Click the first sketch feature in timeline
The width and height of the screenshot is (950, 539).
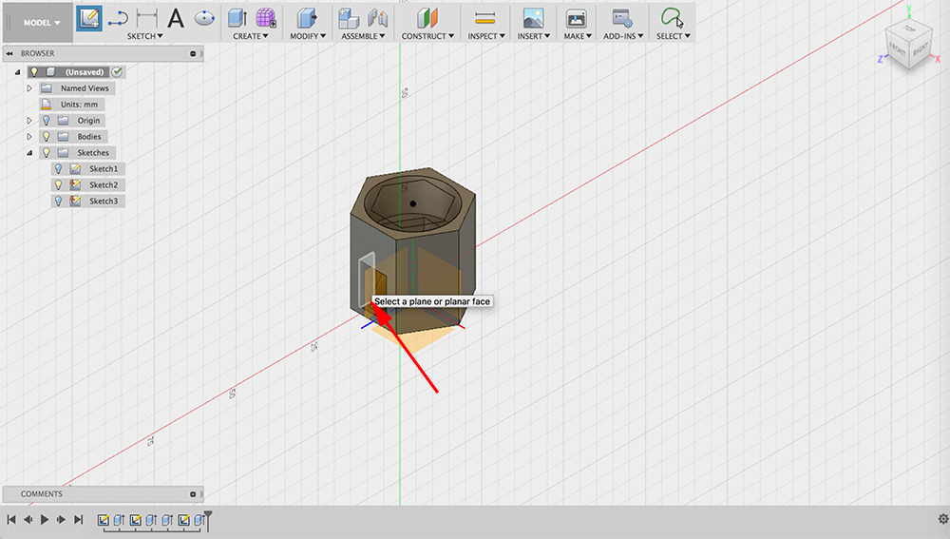[x=103, y=520]
